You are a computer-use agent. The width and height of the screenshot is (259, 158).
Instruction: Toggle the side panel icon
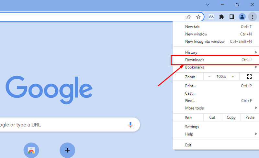[232, 17]
